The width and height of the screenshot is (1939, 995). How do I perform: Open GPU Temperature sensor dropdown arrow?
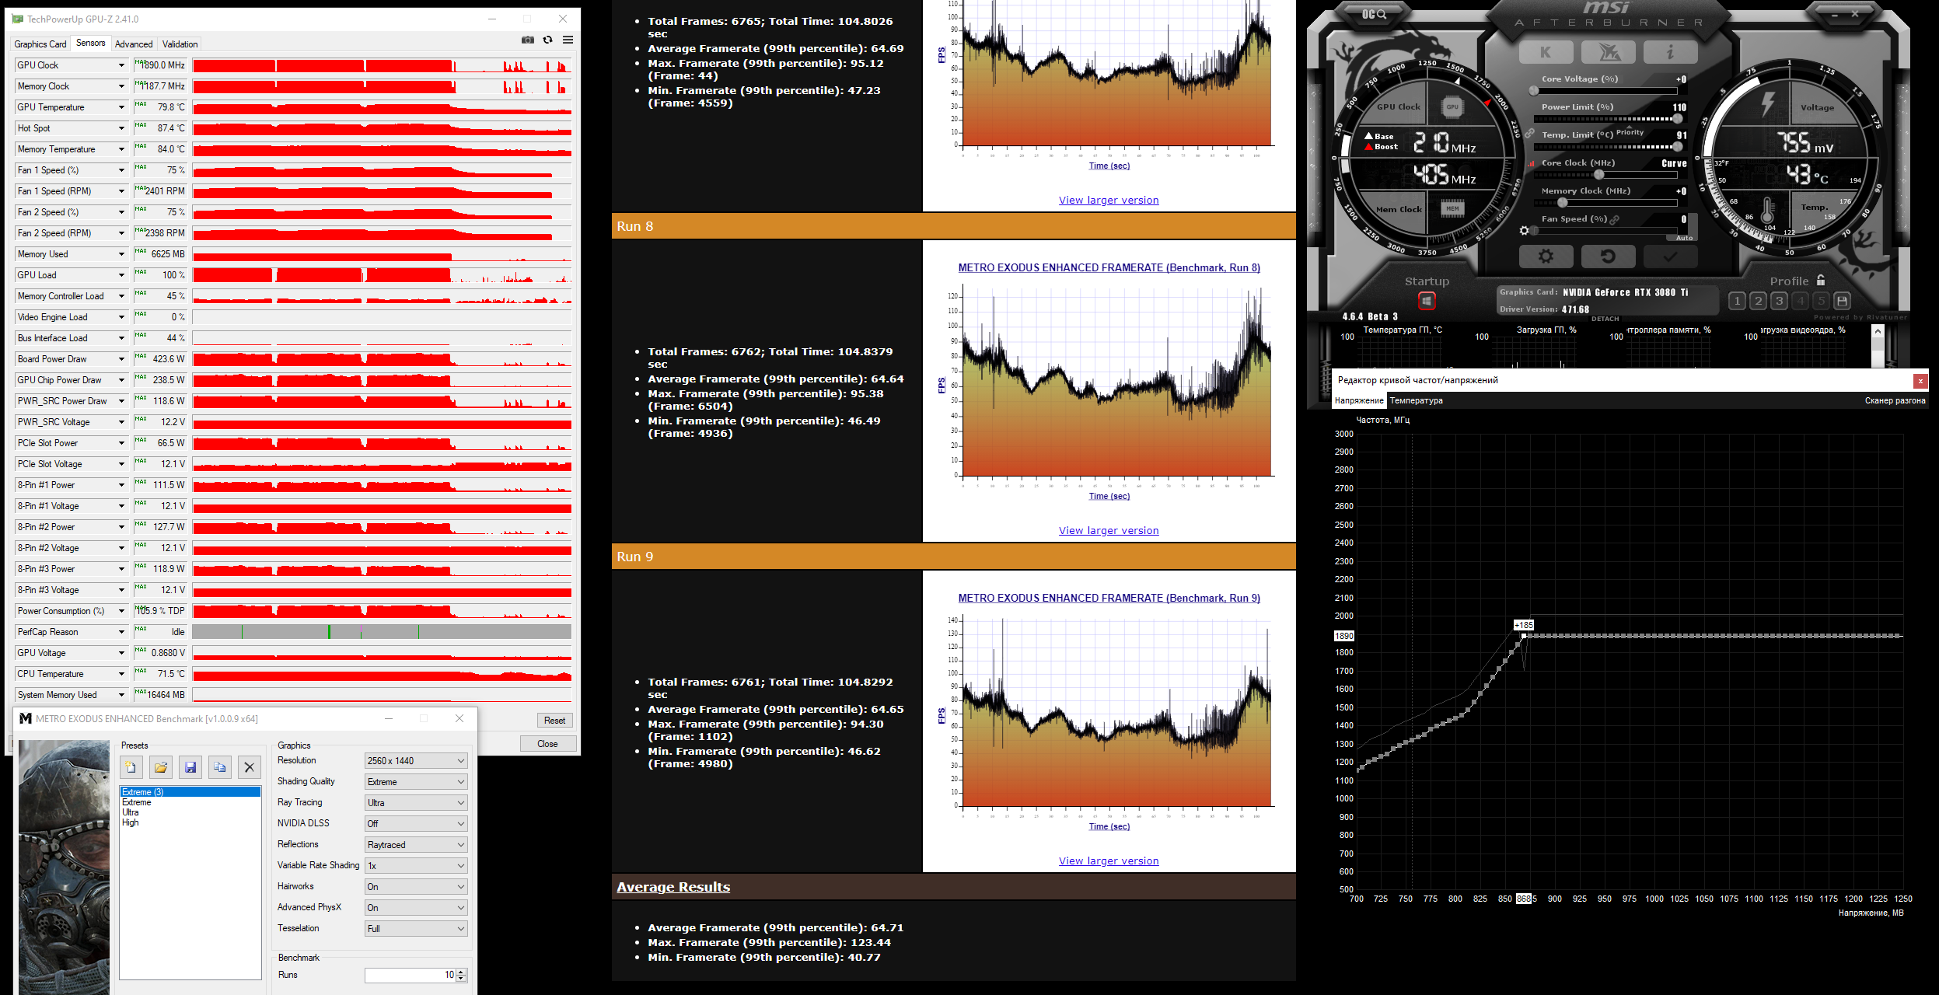click(121, 107)
